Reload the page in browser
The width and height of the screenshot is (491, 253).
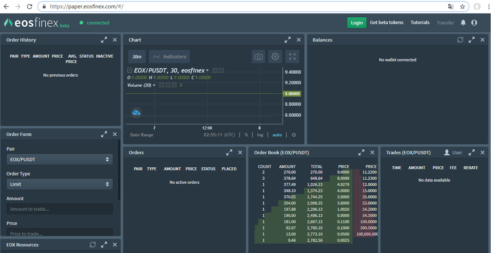tap(30, 7)
